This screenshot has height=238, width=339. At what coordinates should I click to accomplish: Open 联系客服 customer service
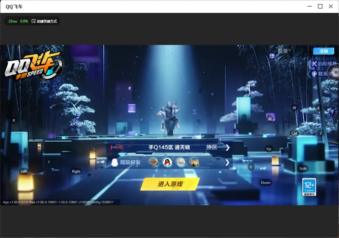click(323, 74)
